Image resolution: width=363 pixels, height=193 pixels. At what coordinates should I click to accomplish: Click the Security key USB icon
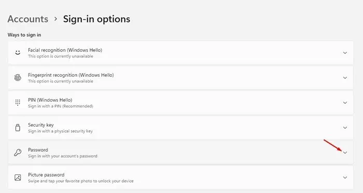pyautogui.click(x=18, y=128)
